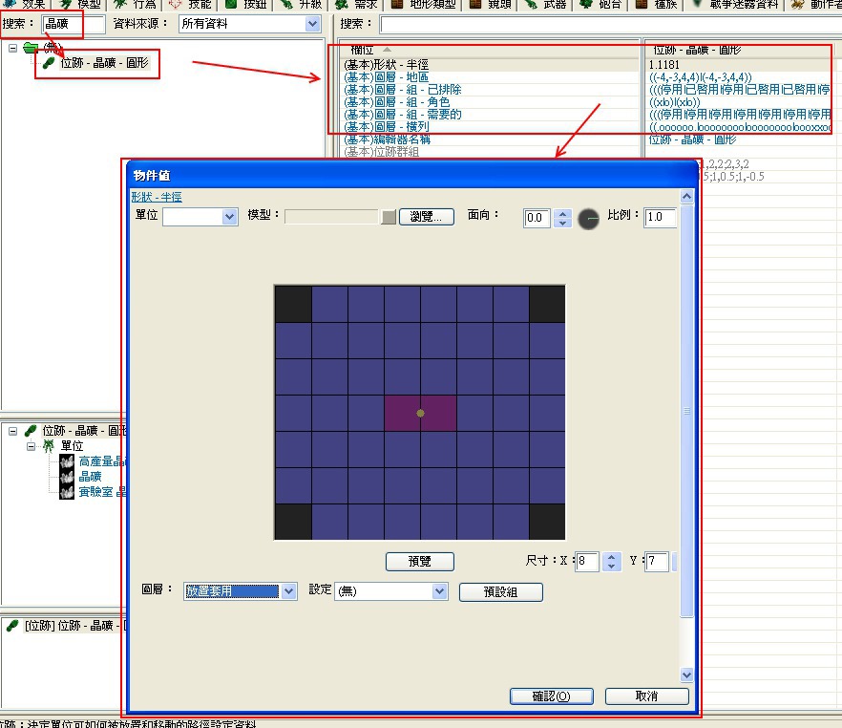Click the footprint icon beside 位跡 - 晶礦 - 圓形
The width and height of the screenshot is (842, 728).
pos(49,63)
